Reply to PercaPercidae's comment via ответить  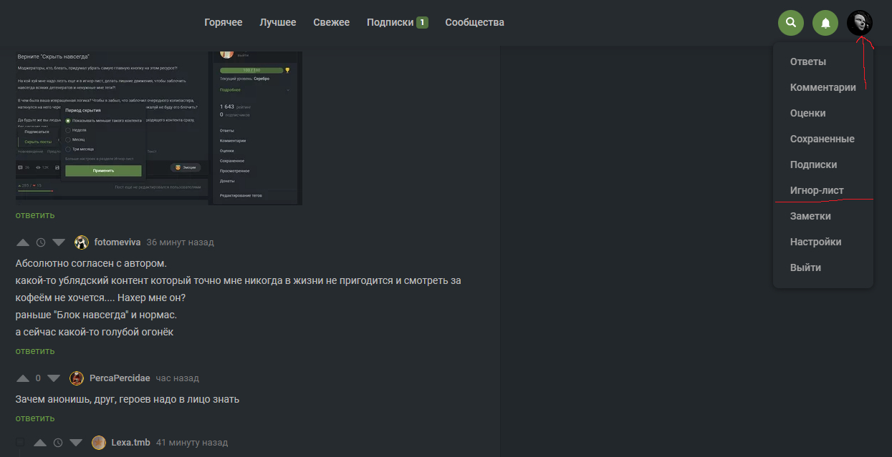coord(35,418)
